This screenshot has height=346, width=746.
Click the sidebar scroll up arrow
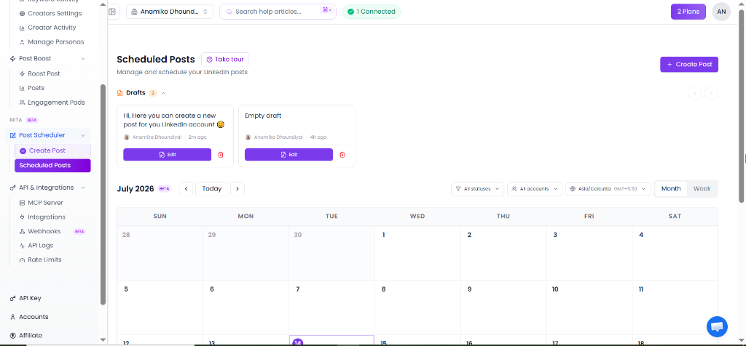coord(103,4)
